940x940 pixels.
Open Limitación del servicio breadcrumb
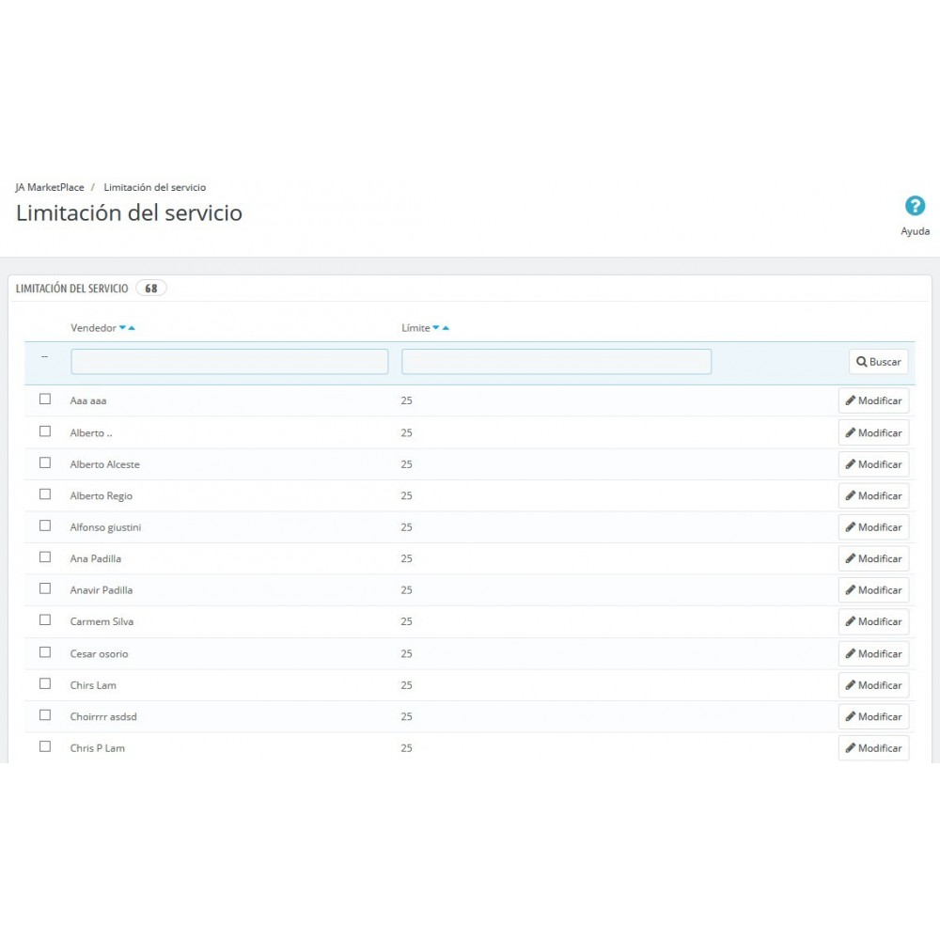pyautogui.click(x=154, y=187)
